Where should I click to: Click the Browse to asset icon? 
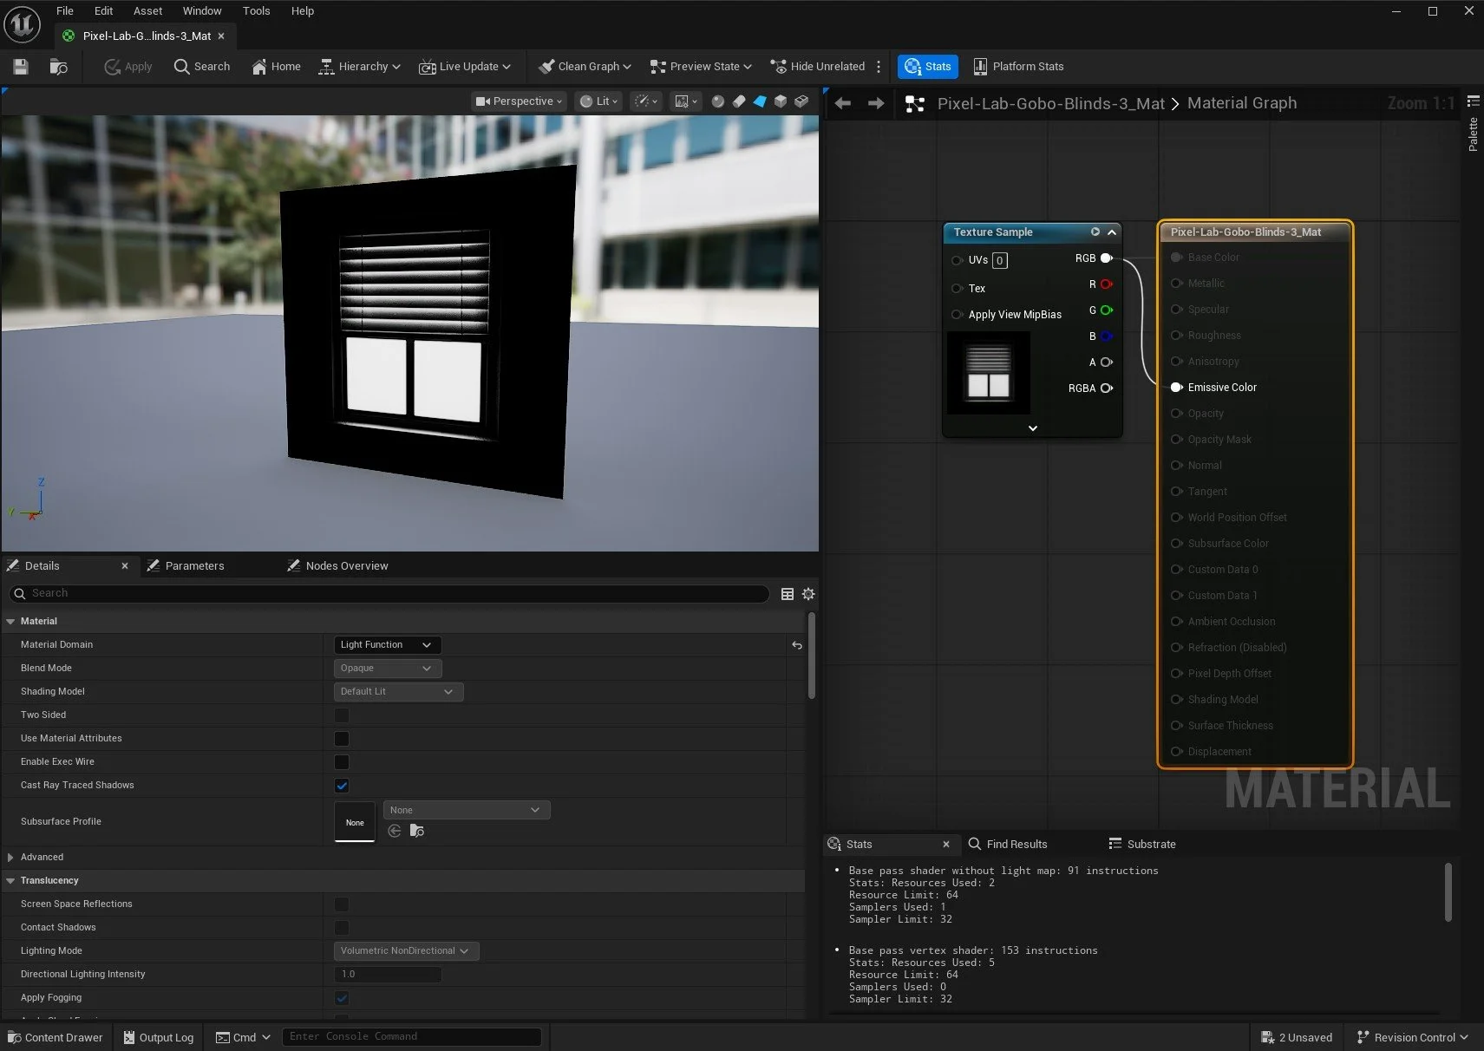point(58,67)
